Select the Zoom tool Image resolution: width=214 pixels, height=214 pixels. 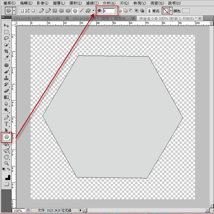coord(6,163)
